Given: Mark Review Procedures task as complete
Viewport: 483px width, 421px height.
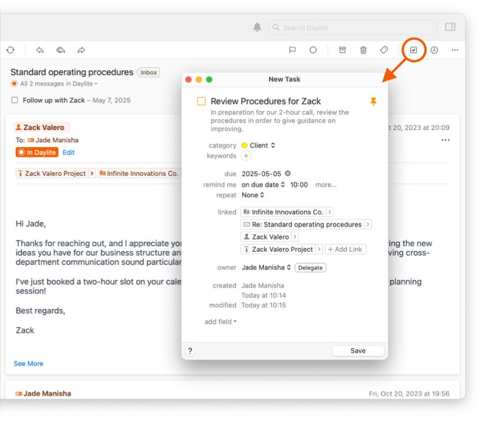Looking at the screenshot, I should (202, 101).
